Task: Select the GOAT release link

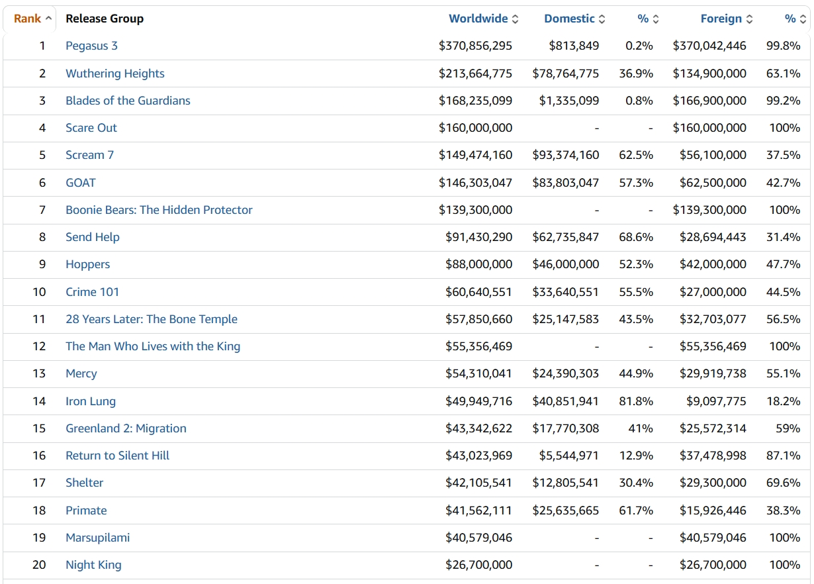Action: pyautogui.click(x=80, y=183)
